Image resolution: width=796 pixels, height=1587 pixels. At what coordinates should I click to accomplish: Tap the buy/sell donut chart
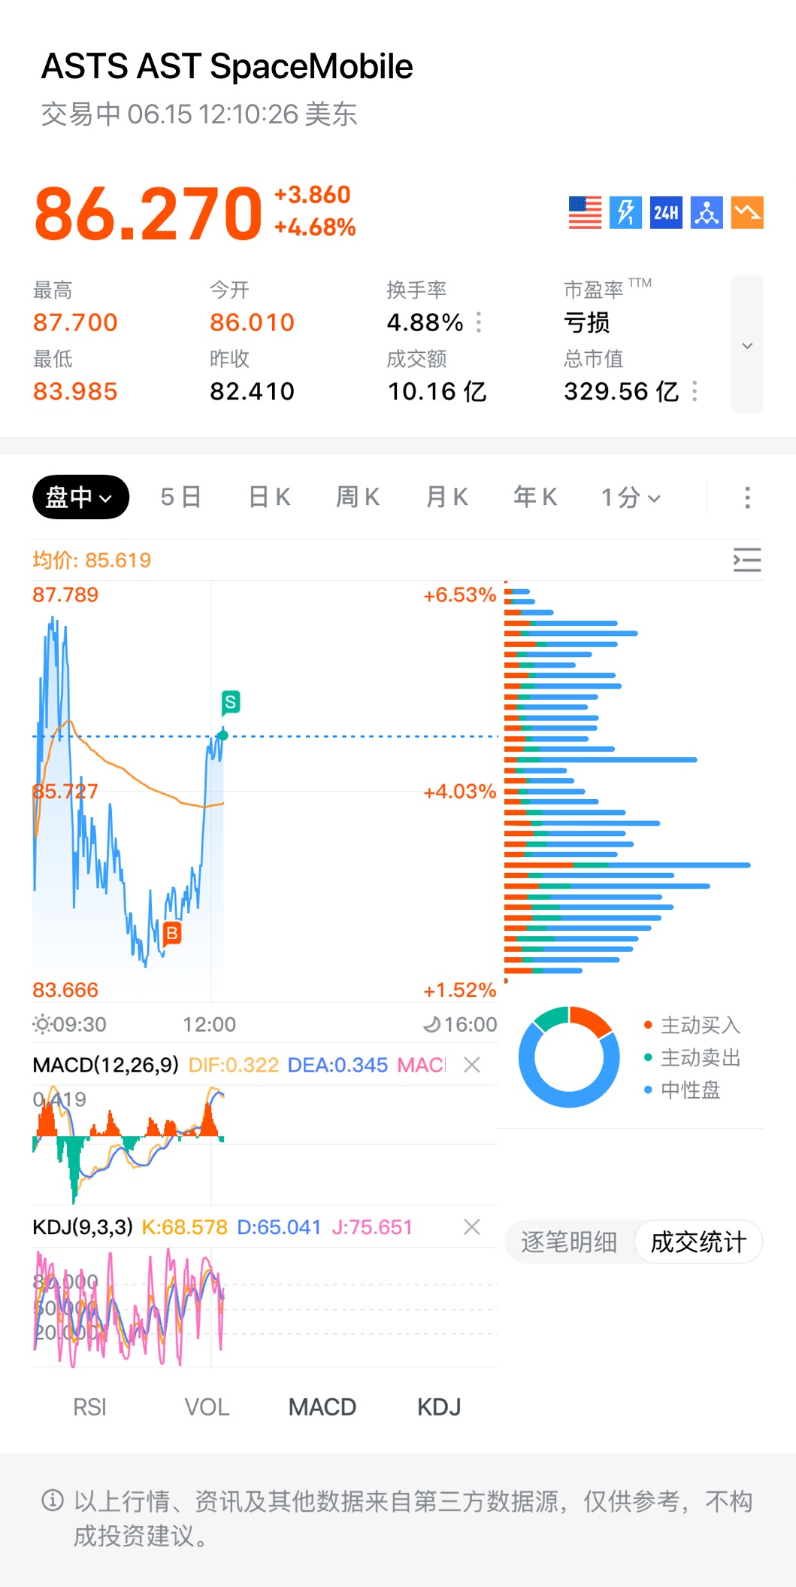pyautogui.click(x=569, y=1056)
